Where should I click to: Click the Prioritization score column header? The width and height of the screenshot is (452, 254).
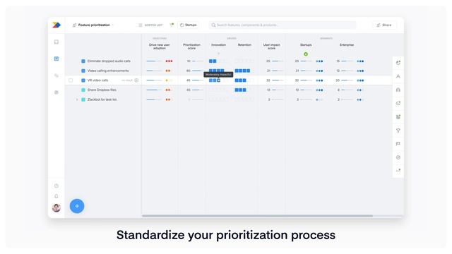point(191,47)
